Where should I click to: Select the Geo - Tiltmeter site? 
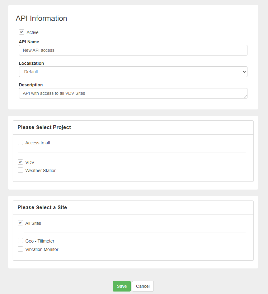tap(21, 241)
